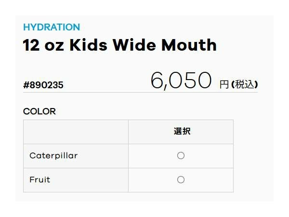The width and height of the screenshot is (289, 217).
Task: Click the COLOR section label
Action: 39,111
